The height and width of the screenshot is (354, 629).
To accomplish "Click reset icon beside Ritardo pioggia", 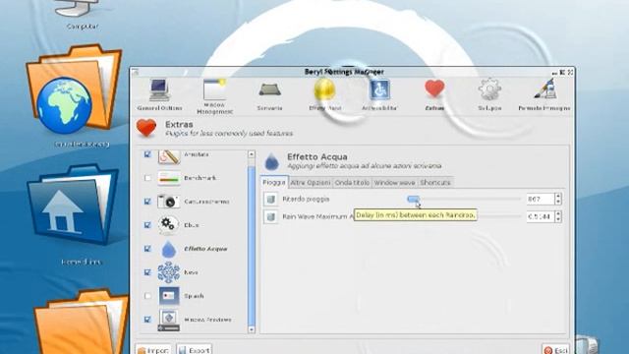I will [271, 199].
